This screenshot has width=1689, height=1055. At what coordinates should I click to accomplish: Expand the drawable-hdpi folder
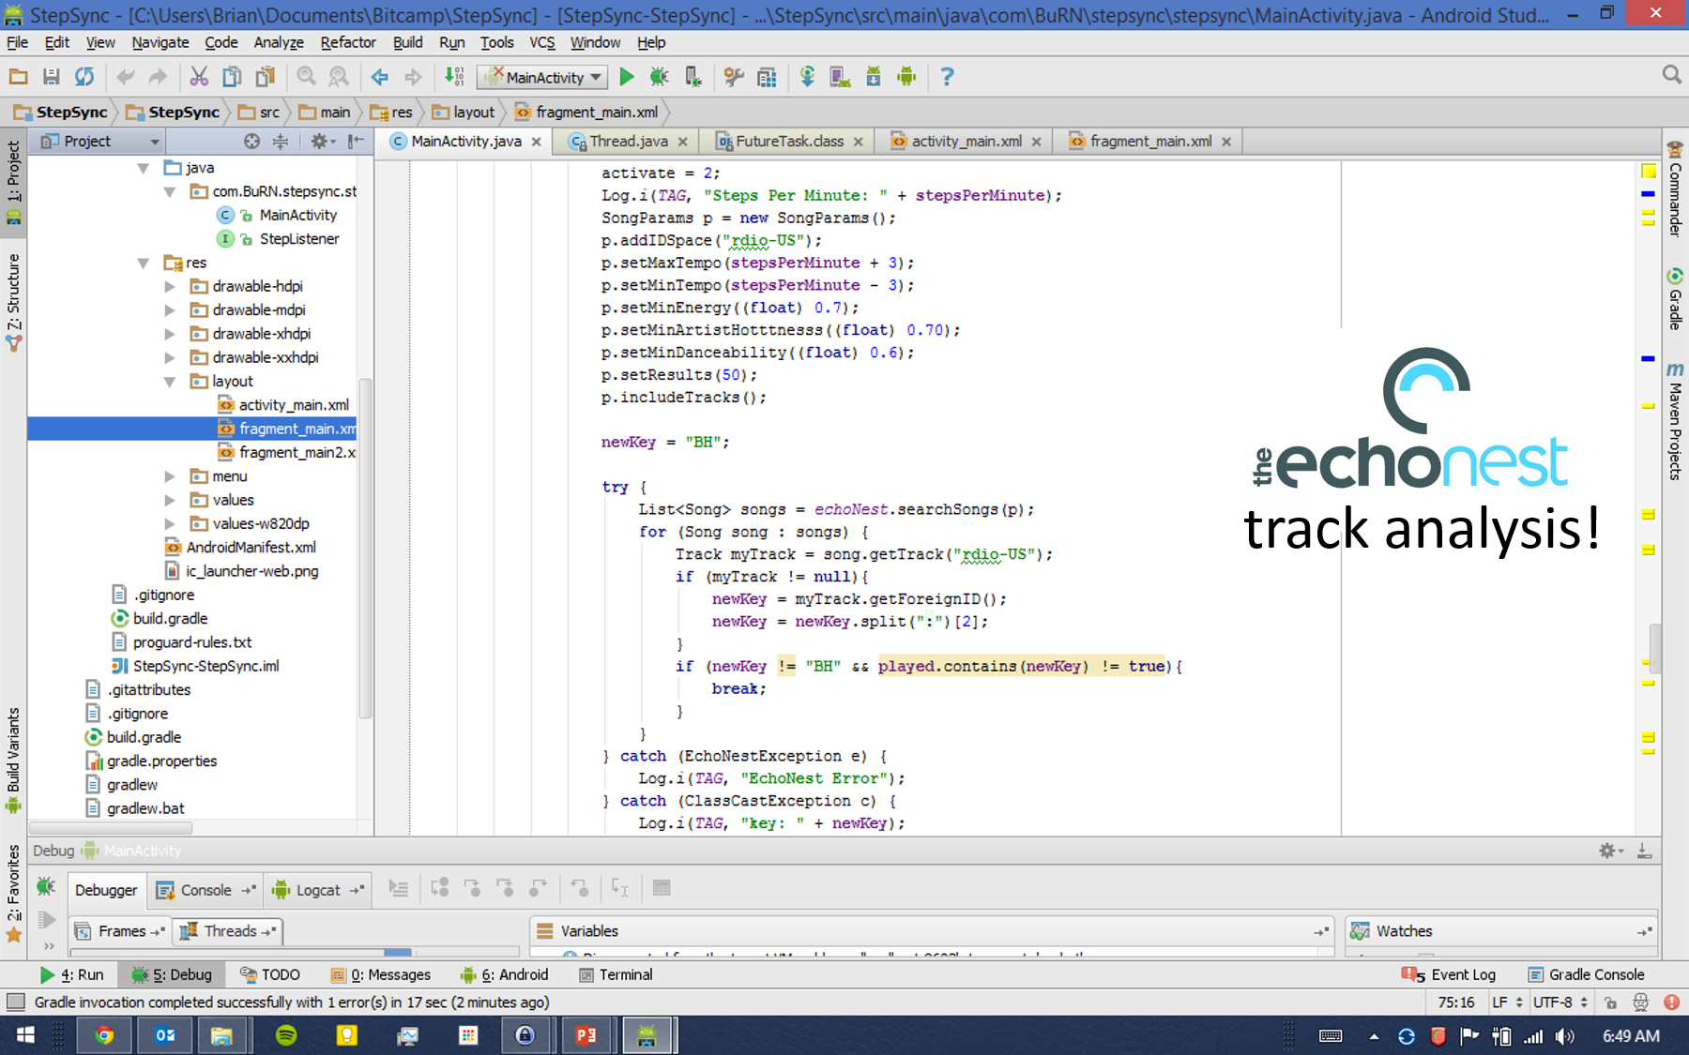[170, 287]
